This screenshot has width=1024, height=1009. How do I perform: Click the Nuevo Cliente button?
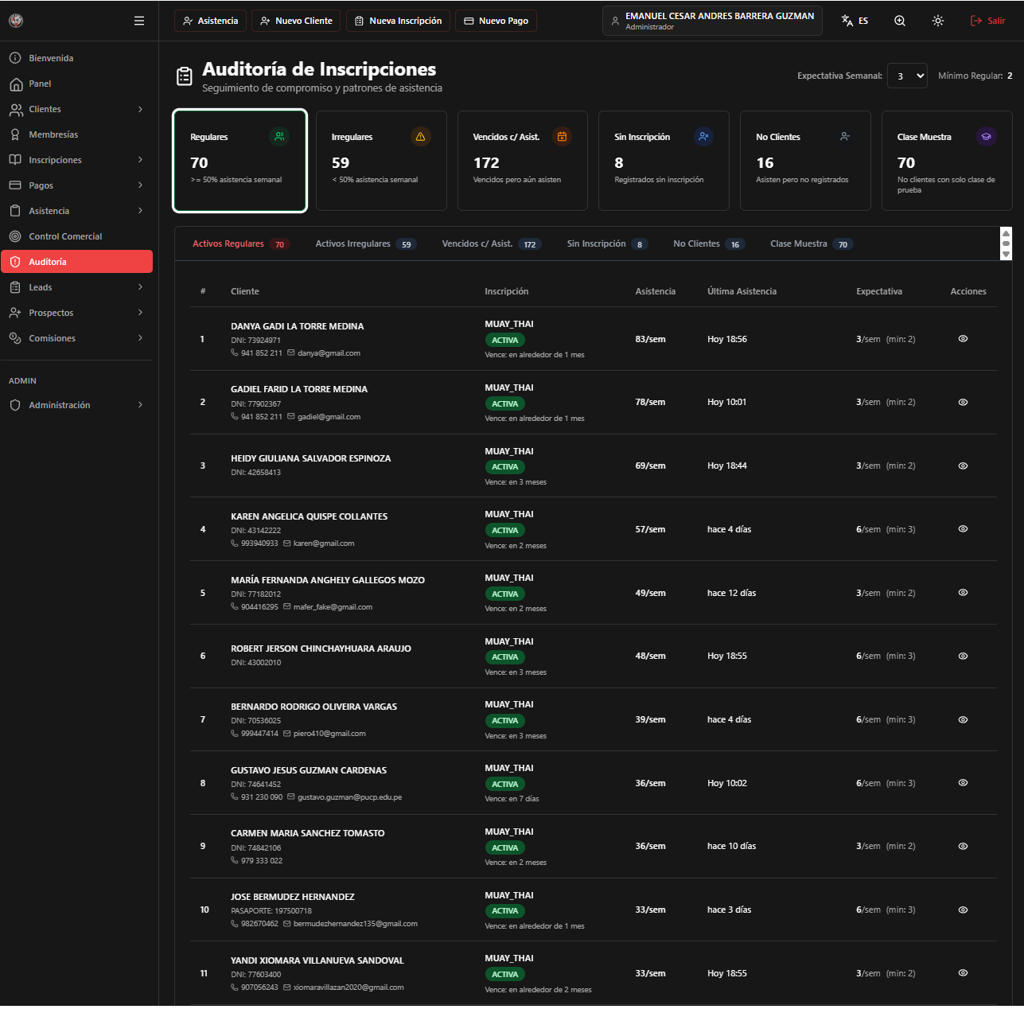296,21
